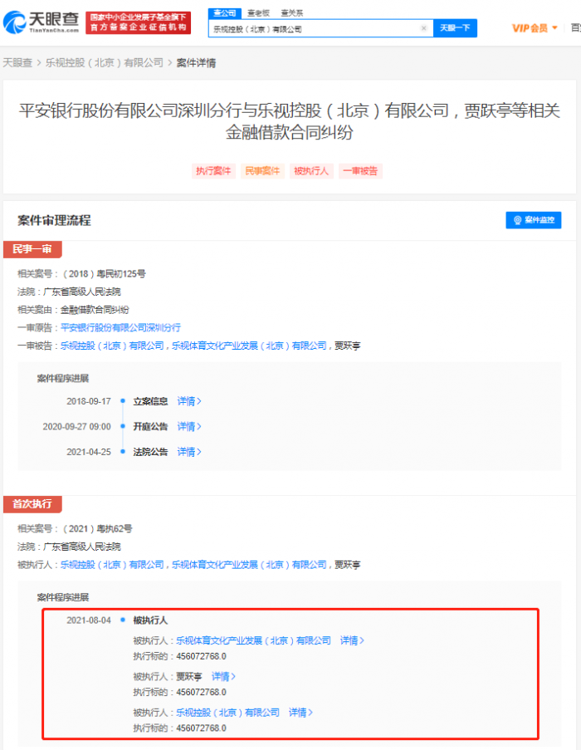The width and height of the screenshot is (581, 750).
Task: Click the 2018-09-17 timeline dot
Action: pos(123,401)
